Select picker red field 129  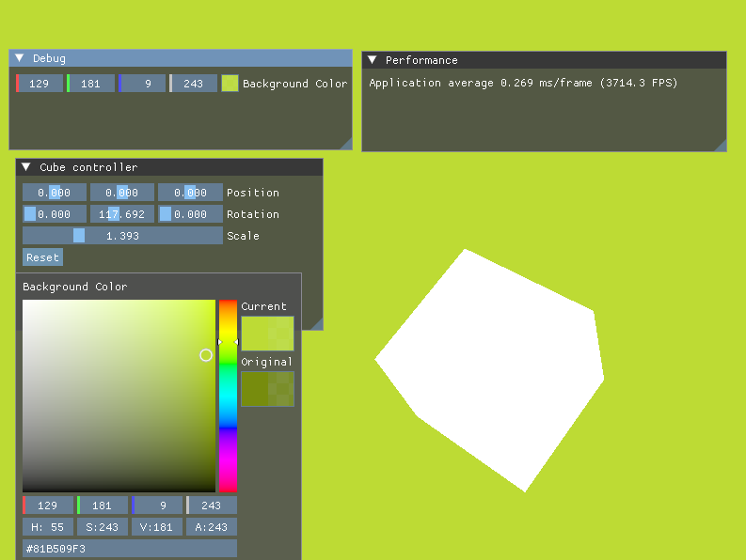coord(48,506)
